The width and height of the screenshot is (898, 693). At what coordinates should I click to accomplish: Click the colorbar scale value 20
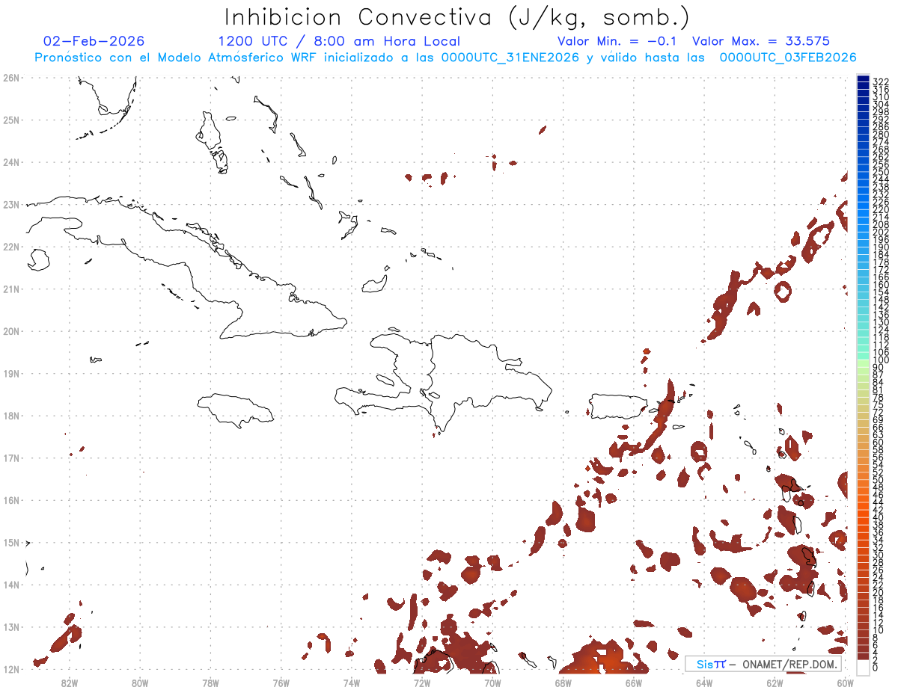point(879,593)
